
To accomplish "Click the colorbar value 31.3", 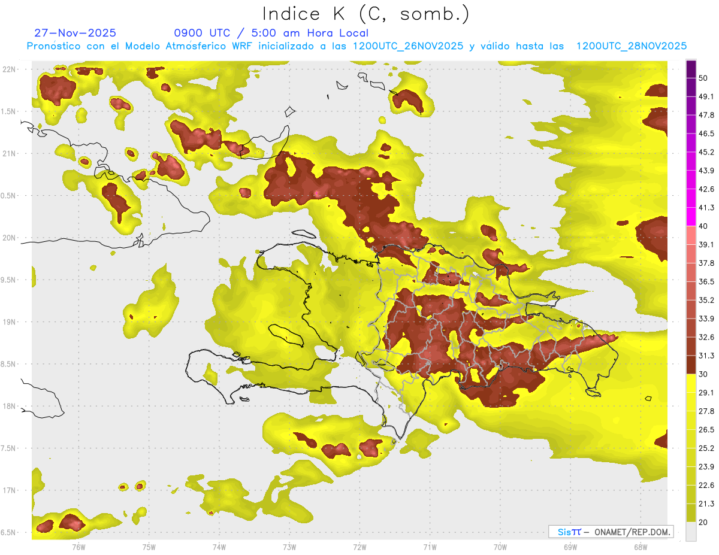I will coord(706,356).
